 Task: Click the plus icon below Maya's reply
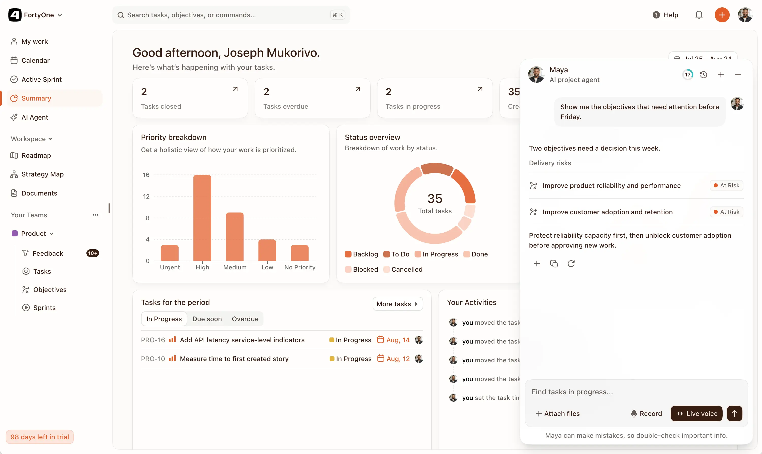(537, 264)
